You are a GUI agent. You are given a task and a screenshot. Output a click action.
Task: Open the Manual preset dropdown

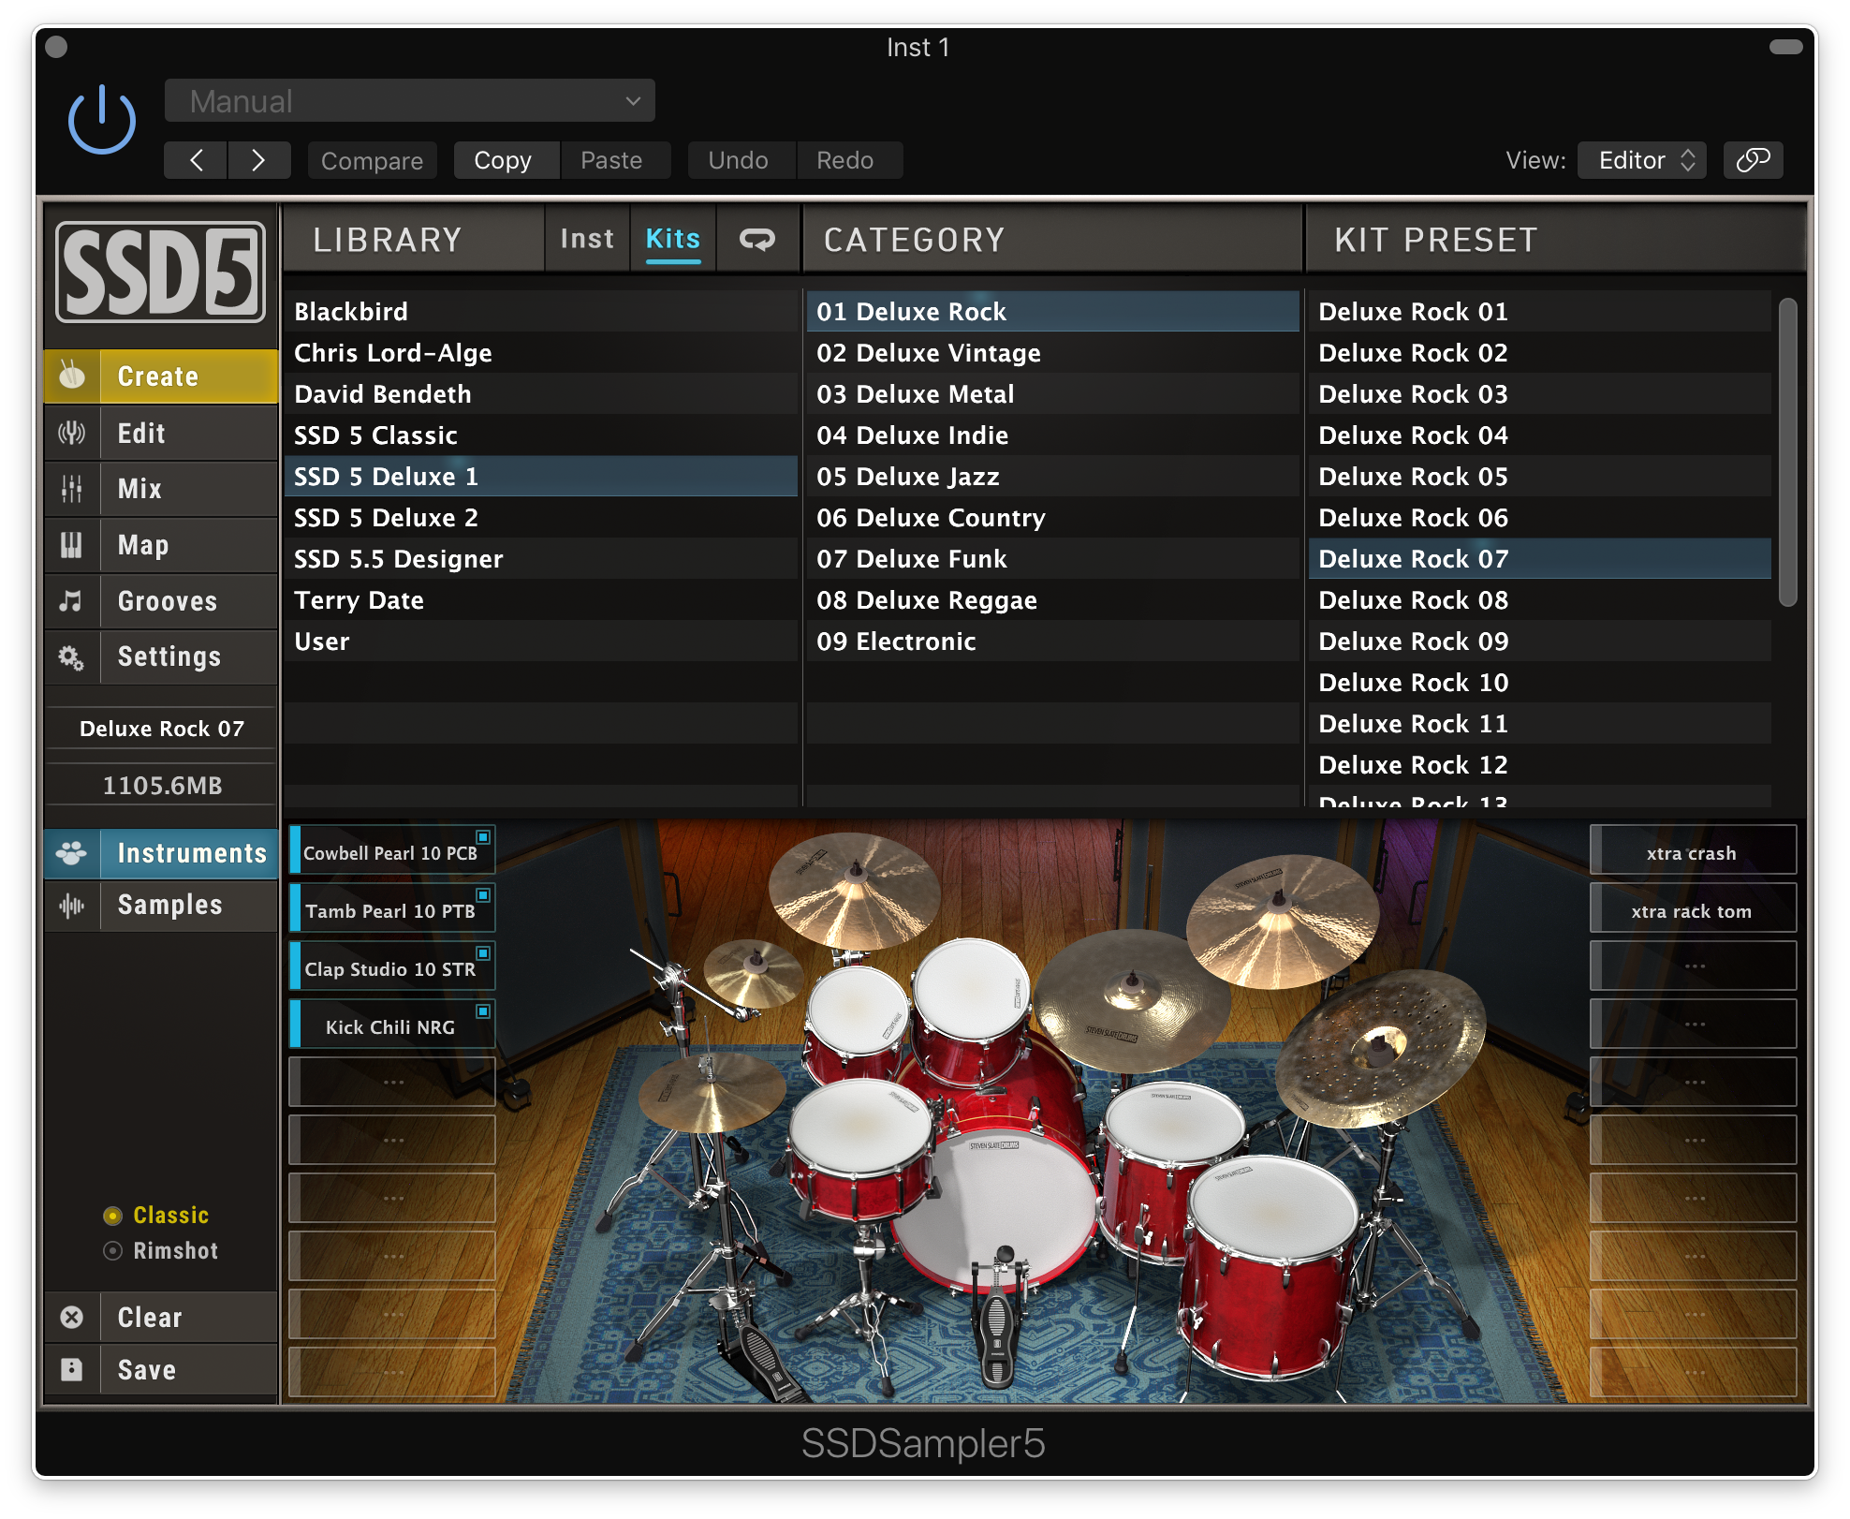pyautogui.click(x=410, y=101)
